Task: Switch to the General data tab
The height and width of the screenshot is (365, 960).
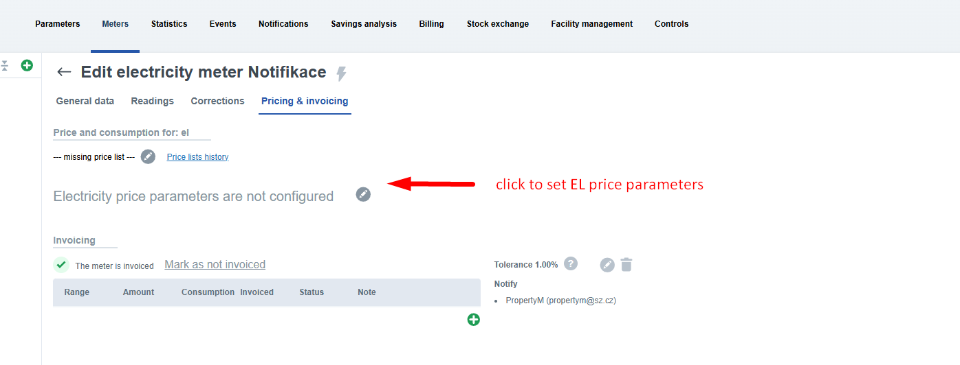Action: 85,101
